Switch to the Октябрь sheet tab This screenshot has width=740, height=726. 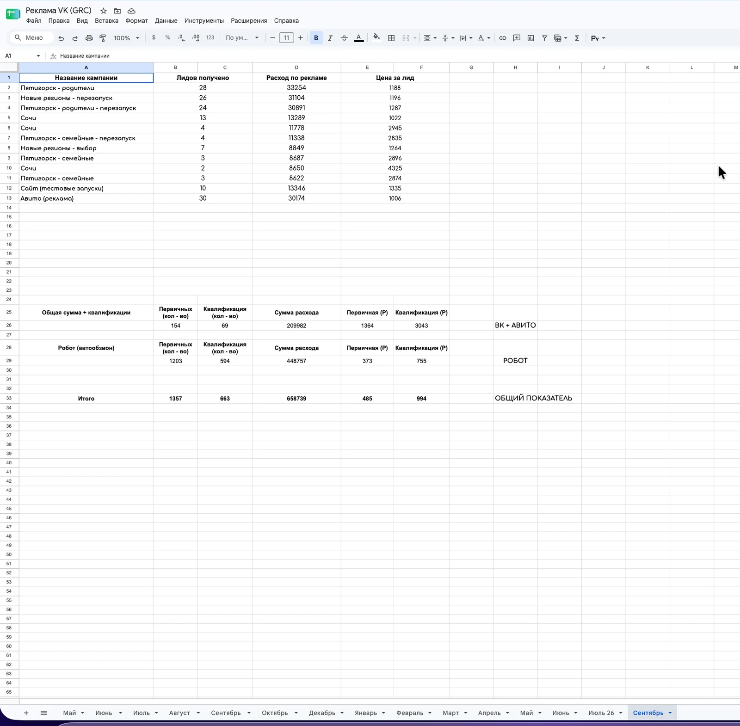275,713
